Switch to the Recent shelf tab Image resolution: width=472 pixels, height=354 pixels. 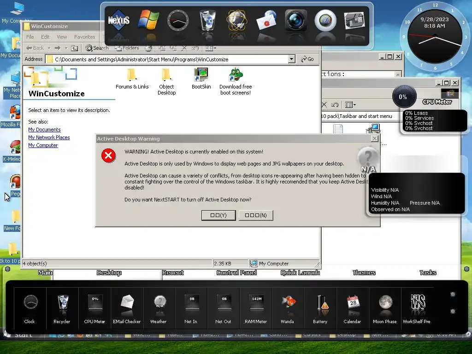173,273
